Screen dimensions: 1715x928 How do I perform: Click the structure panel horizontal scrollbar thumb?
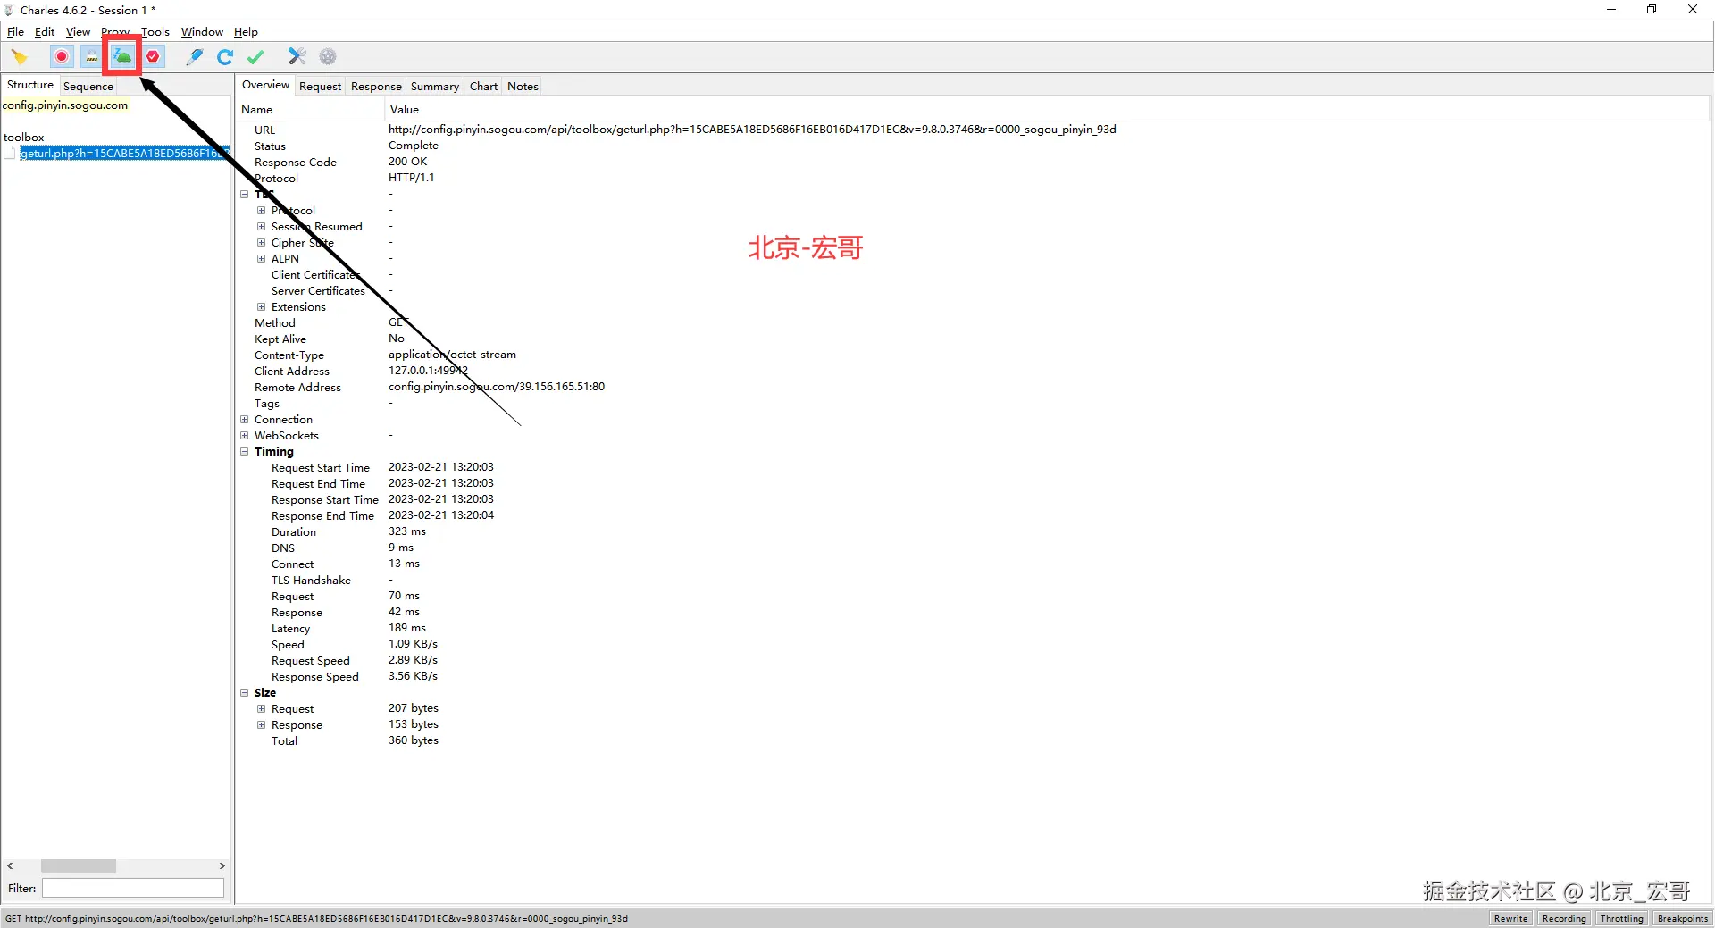(x=79, y=866)
